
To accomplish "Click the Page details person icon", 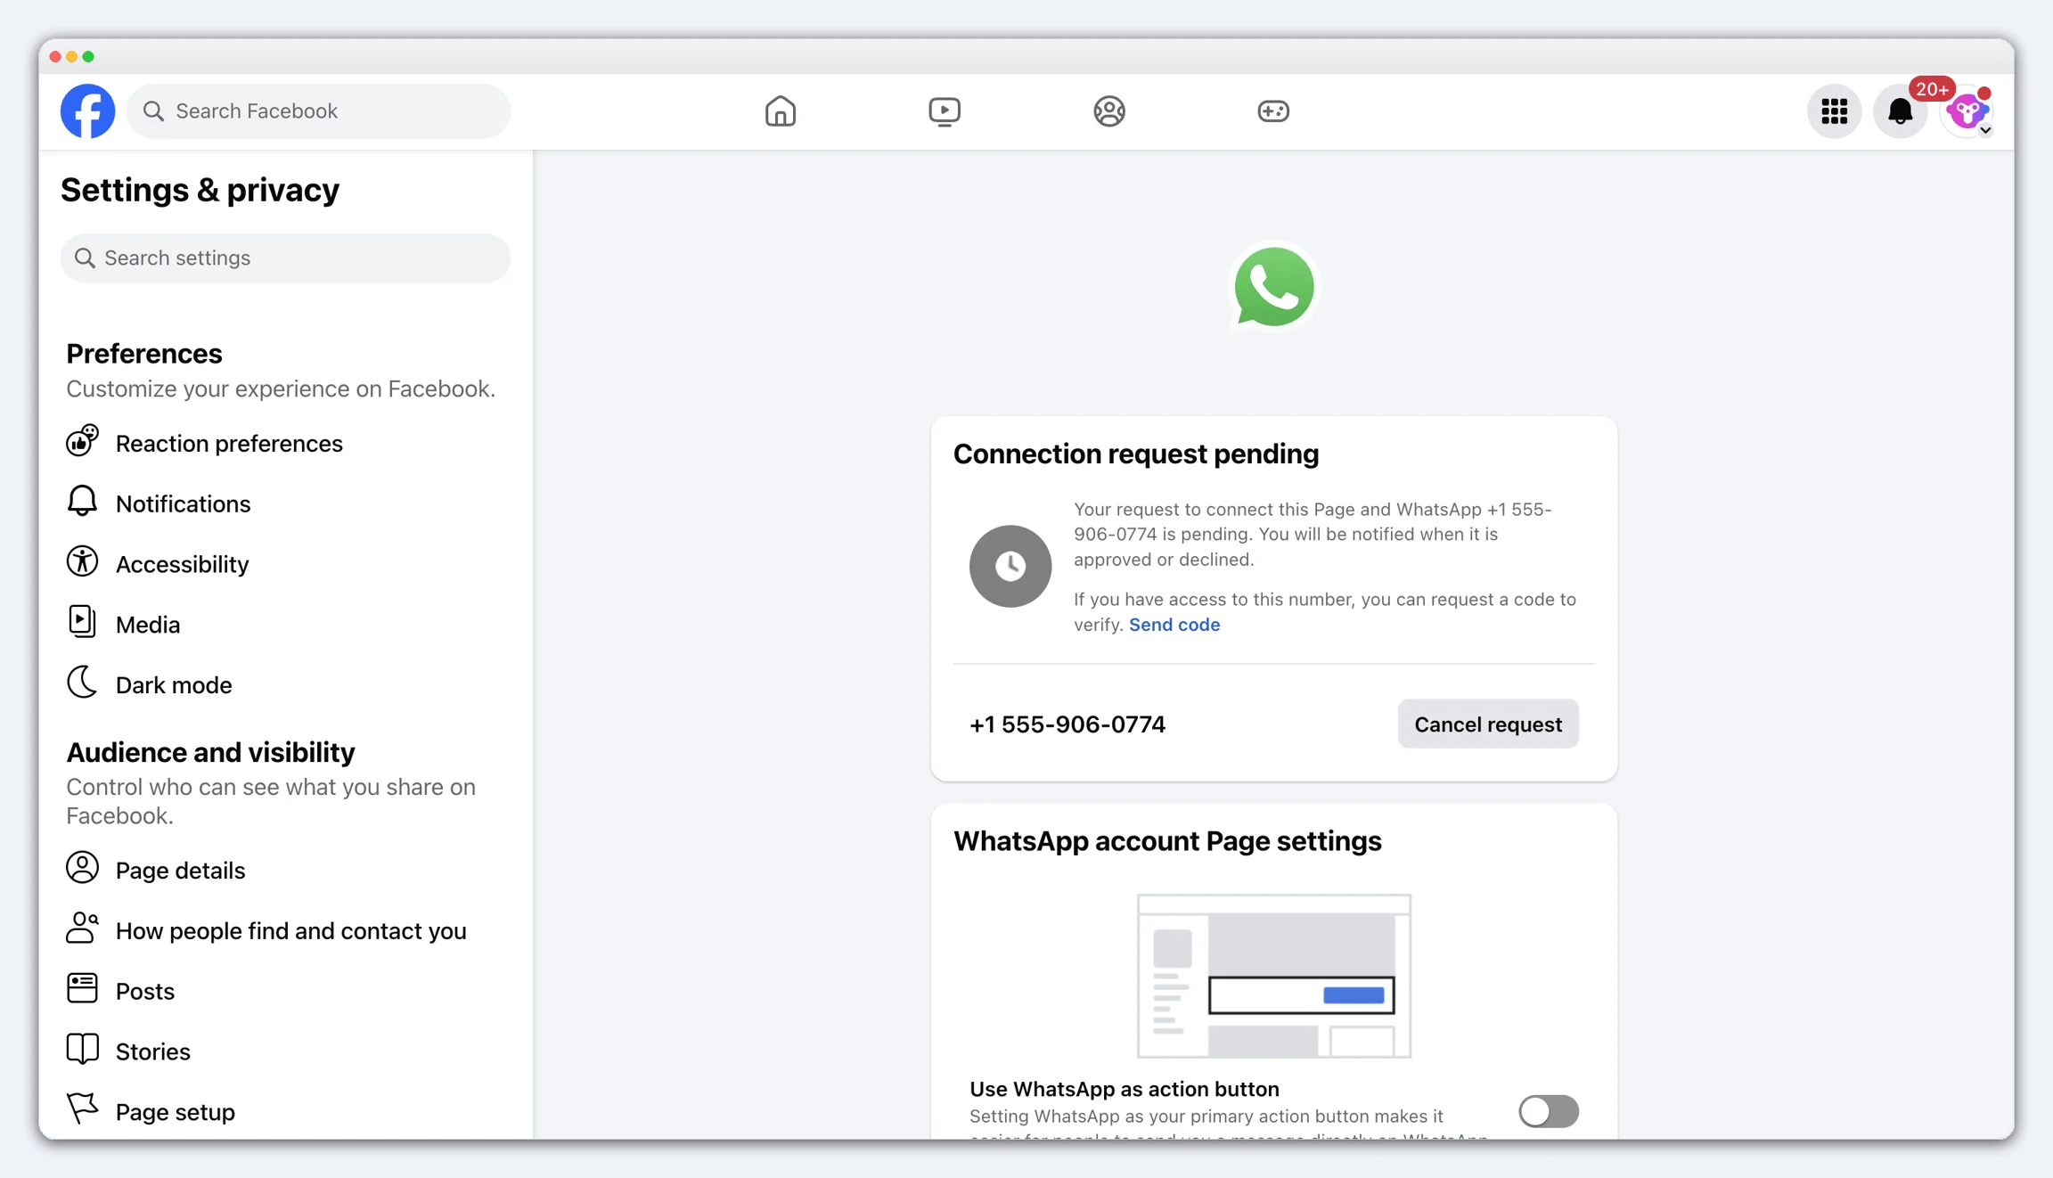I will tap(82, 868).
